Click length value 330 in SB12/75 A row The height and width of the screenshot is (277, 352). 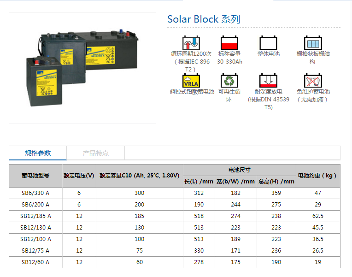click(x=199, y=250)
